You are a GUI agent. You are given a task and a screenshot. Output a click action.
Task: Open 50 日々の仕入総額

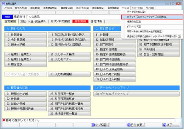point(115,79)
